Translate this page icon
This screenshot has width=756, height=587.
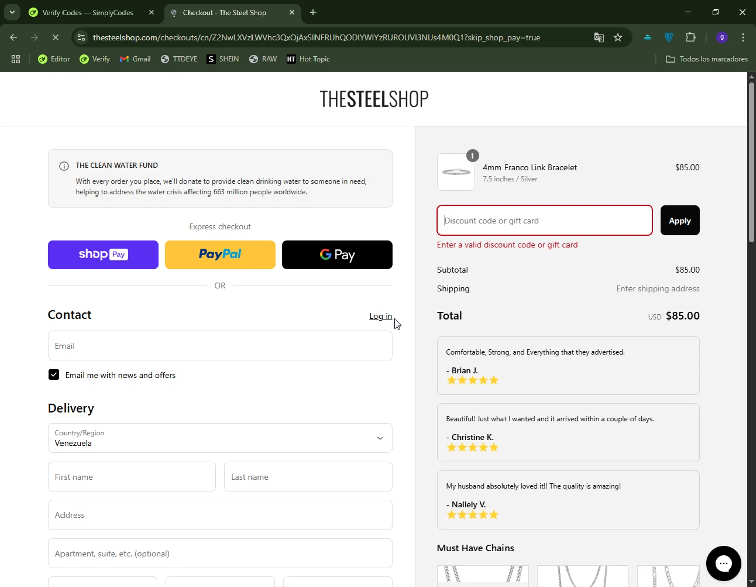click(599, 37)
